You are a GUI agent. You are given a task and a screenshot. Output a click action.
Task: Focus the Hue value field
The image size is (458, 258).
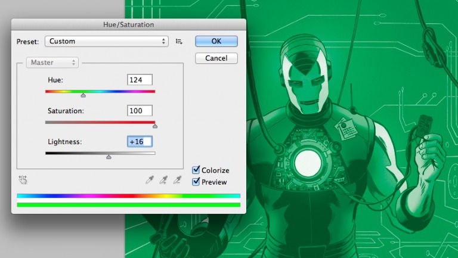pos(140,80)
